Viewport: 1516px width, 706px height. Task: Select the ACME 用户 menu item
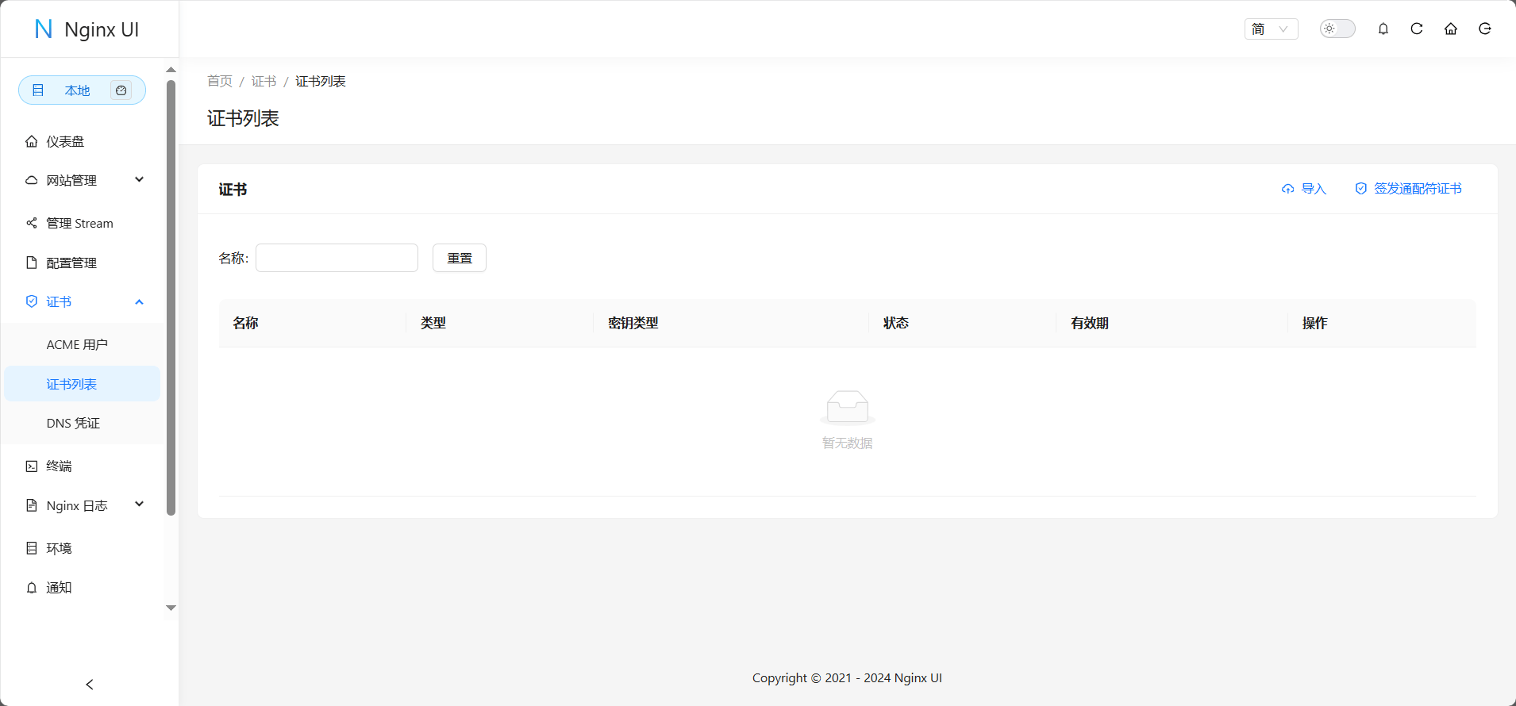[77, 345]
